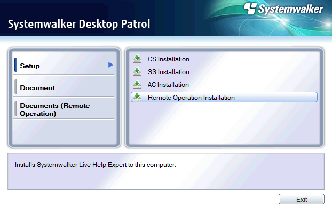Start CS Installation via its text label
The width and height of the screenshot is (332, 207).
(x=168, y=59)
